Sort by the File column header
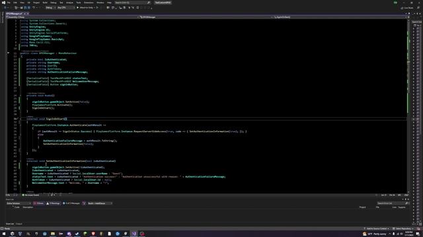423x237 pixels. pos(377,207)
